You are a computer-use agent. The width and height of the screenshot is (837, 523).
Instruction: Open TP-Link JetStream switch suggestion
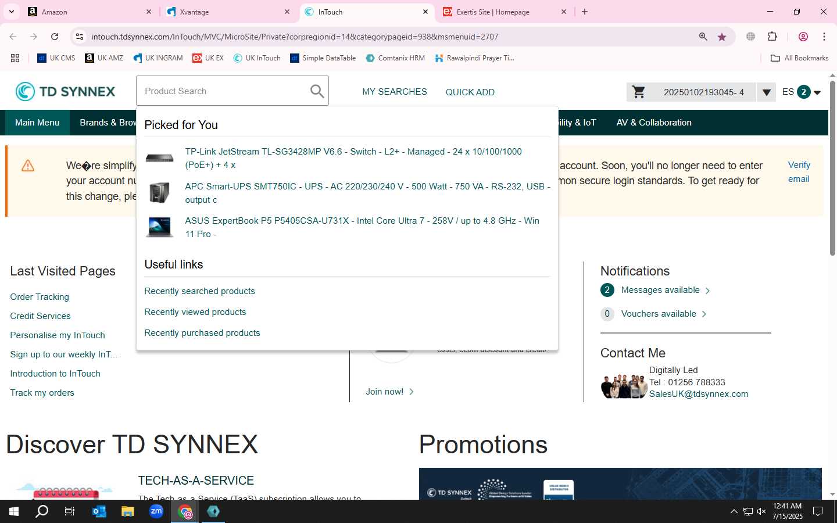coord(353,158)
